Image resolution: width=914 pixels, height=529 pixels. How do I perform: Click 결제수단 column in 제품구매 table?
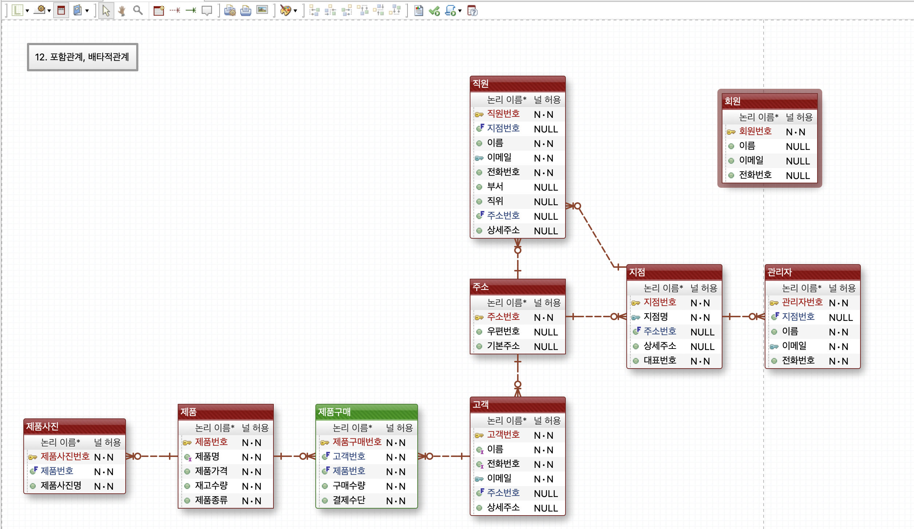[x=366, y=501]
